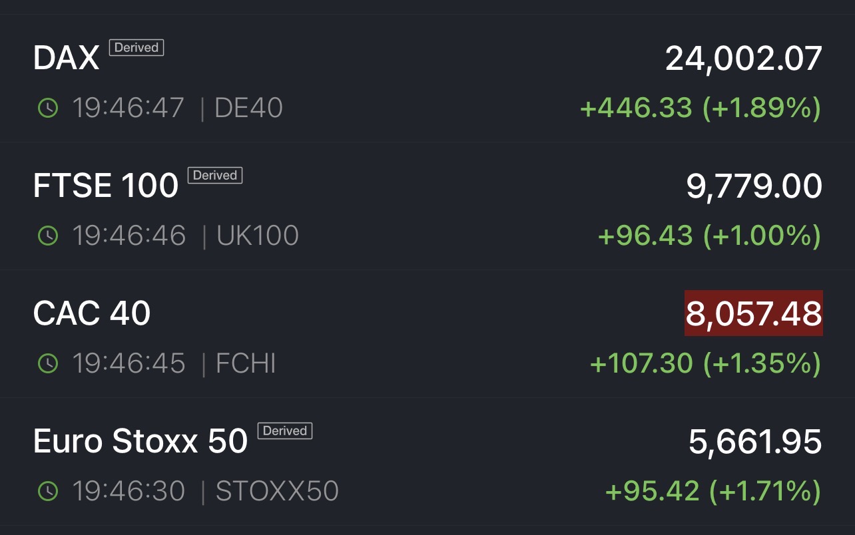Click the Derived badge next to FTSE 100
Image resolution: width=855 pixels, height=535 pixels.
click(x=215, y=176)
